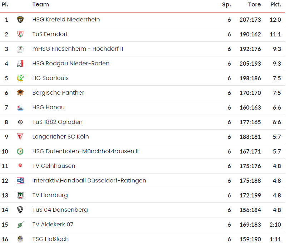Open the mHSG Friesenheim - Hochdorf II team link

(78, 49)
